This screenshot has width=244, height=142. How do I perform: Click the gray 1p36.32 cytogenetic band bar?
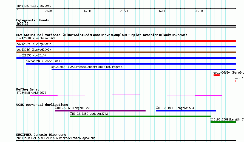click(126, 26)
